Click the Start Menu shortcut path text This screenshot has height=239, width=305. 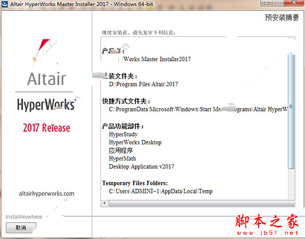click(198, 109)
